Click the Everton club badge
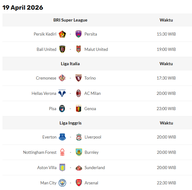Screen dimensions: 192x190 [62, 137]
